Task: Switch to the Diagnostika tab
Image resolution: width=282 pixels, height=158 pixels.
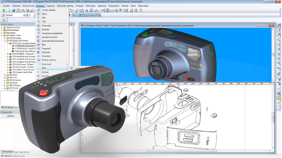Action: tap(22, 152)
